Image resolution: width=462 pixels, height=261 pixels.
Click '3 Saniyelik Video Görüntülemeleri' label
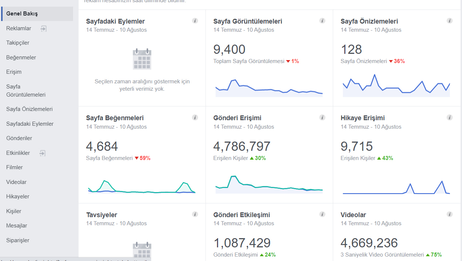coord(382,255)
